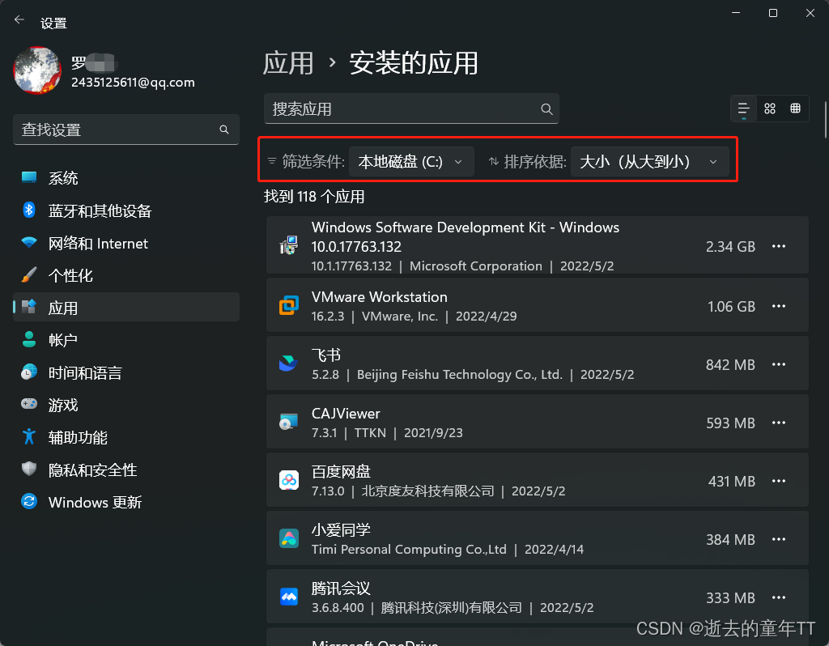
Task: Click the 1.06 GB size value
Action: [731, 307]
